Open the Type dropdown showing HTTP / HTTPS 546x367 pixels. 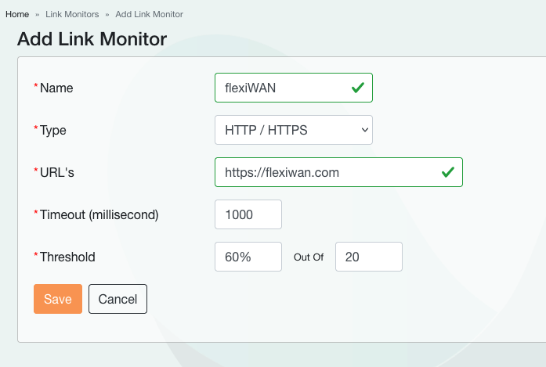pyautogui.click(x=293, y=130)
